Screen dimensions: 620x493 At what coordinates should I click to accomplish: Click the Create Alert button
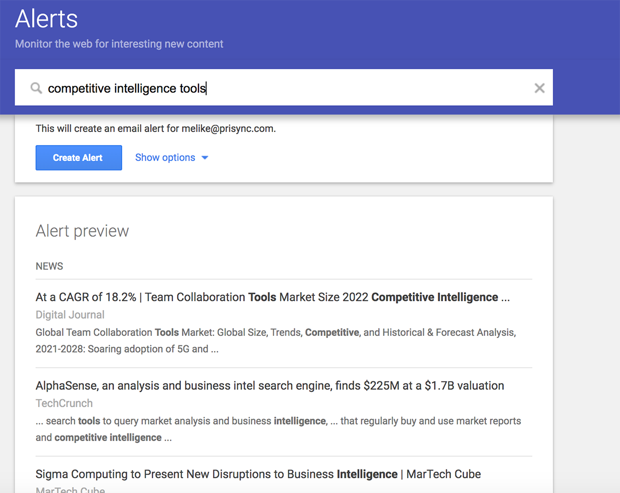tap(79, 158)
